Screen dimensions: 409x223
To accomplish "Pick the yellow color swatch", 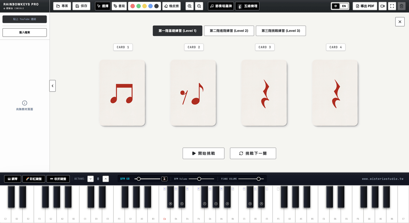I will [x=145, y=6].
